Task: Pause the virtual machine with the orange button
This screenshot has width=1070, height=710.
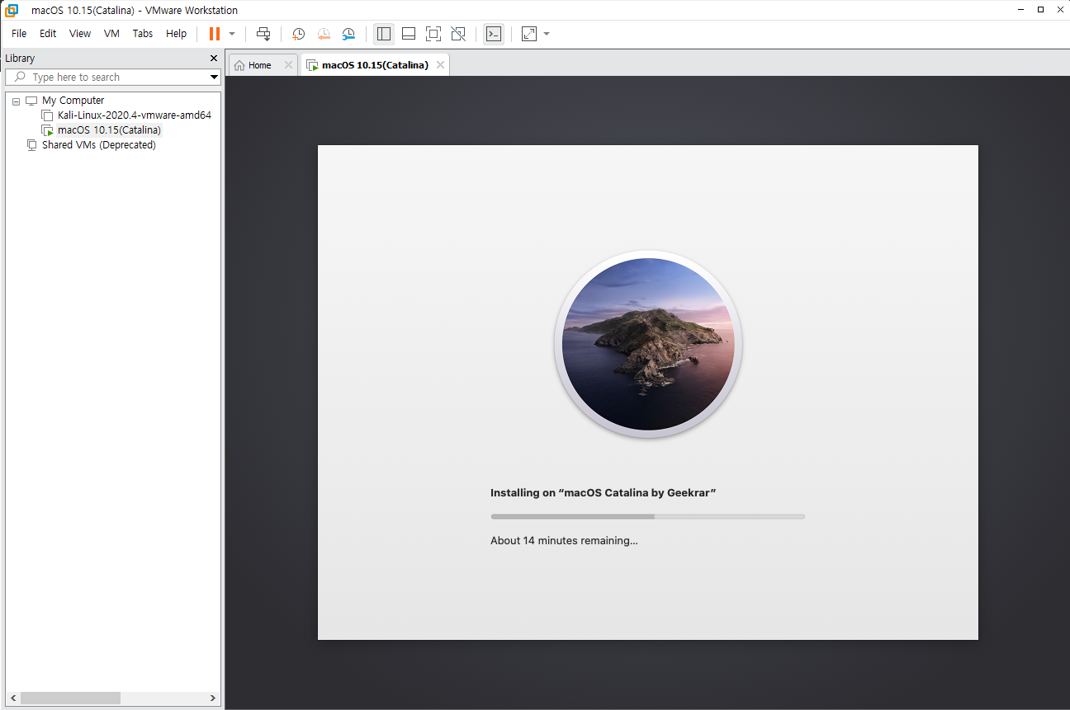Action: 214,34
